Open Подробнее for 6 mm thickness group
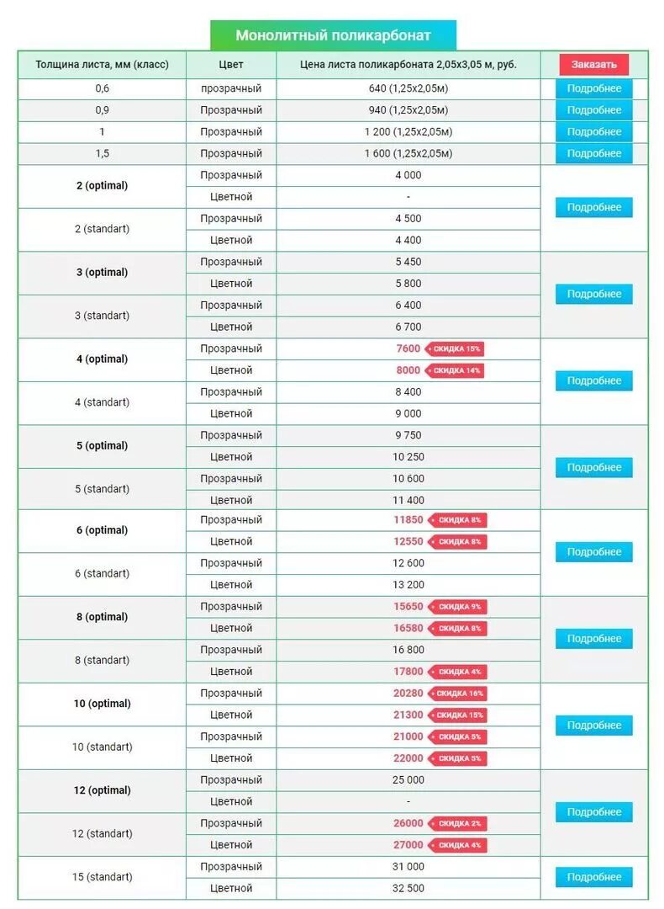Screen dimensions: 664x909 point(593,552)
